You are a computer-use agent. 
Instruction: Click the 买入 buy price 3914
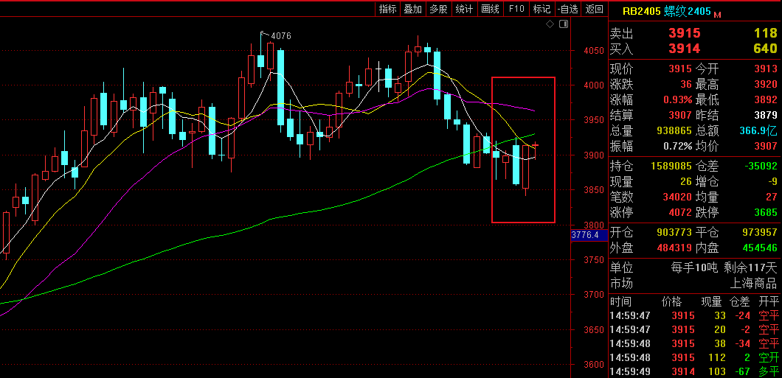(x=684, y=49)
